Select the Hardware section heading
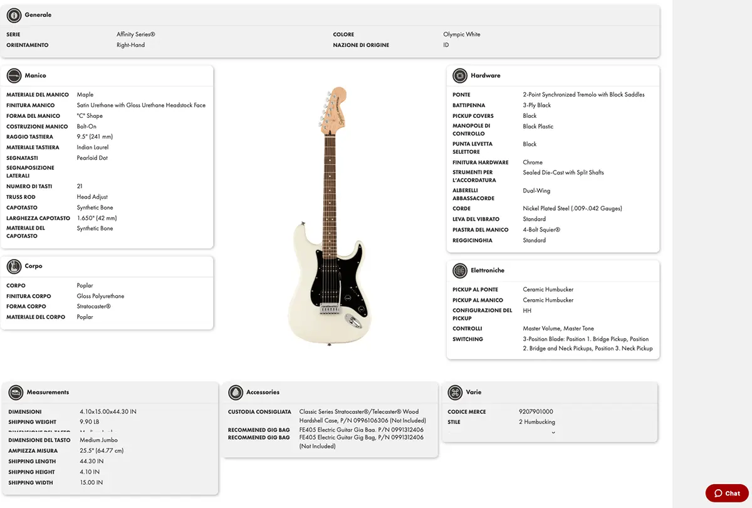Image resolution: width=752 pixels, height=508 pixels. pos(486,76)
